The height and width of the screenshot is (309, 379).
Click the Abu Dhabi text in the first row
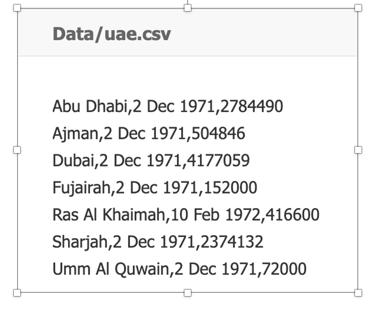[90, 107]
